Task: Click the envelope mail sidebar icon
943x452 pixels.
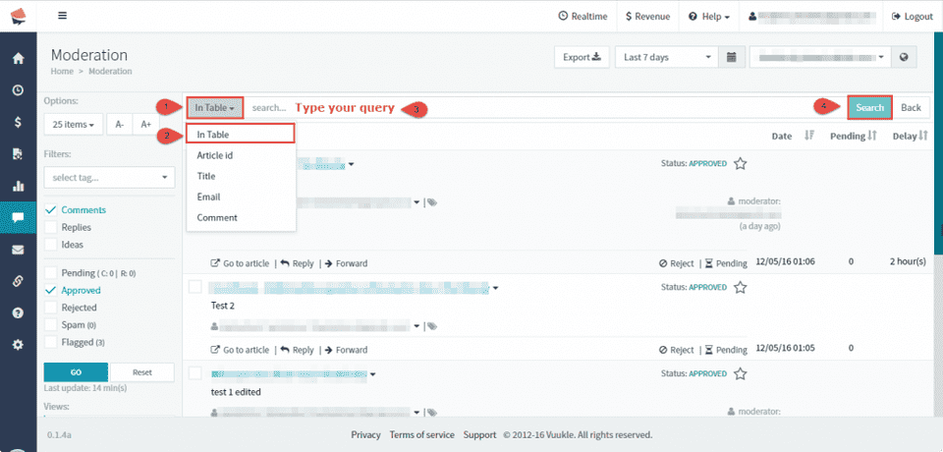Action: click(18, 250)
